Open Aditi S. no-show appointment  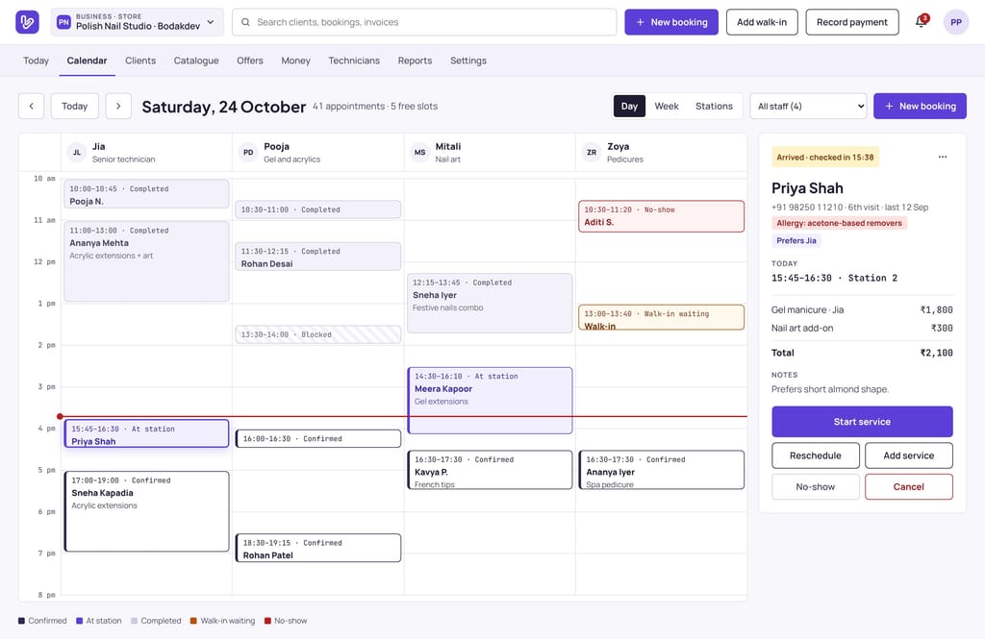(661, 216)
